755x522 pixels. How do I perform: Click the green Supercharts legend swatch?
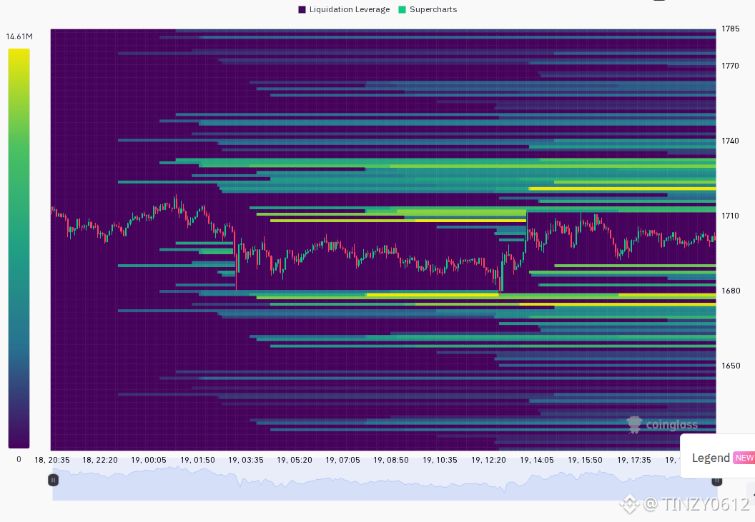pyautogui.click(x=403, y=9)
